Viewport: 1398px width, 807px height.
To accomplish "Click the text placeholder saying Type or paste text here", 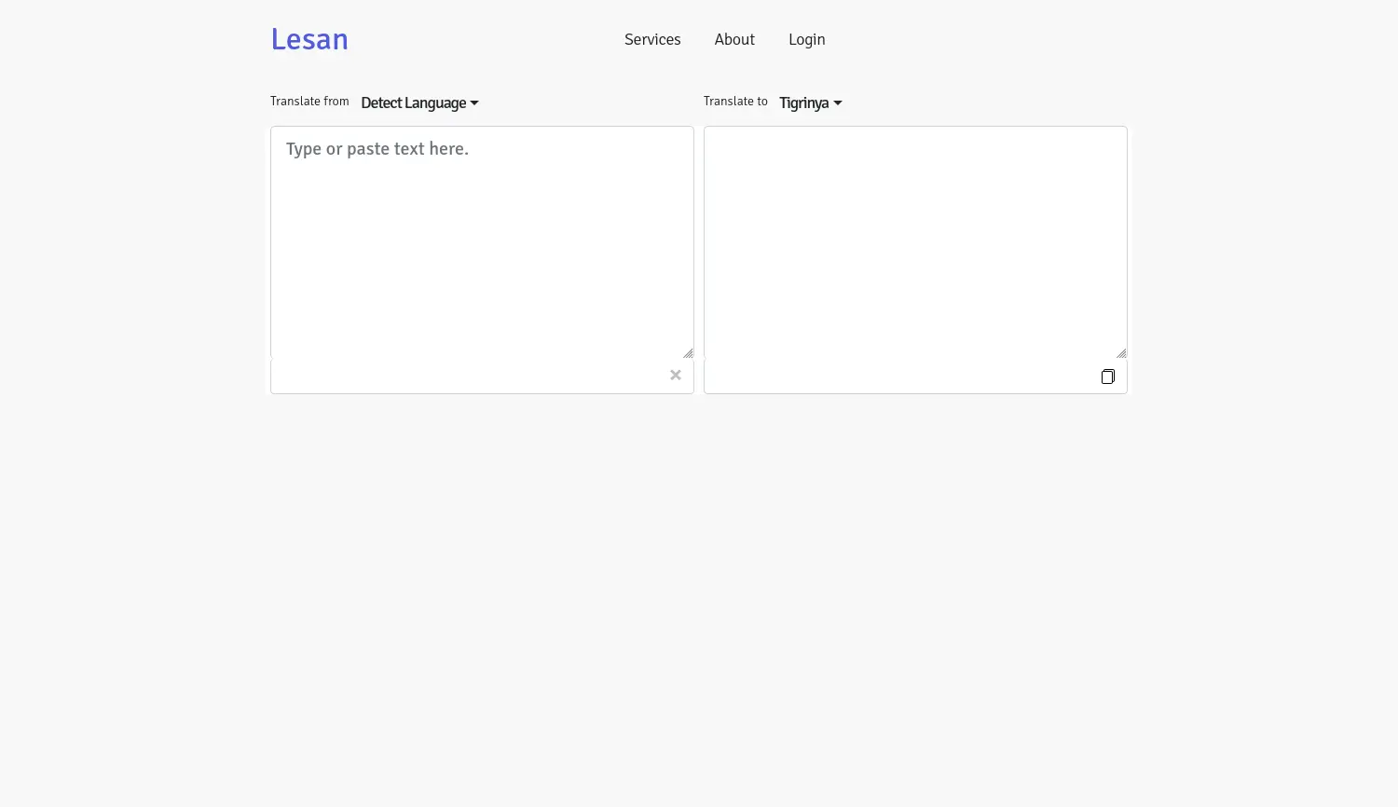I will tap(377, 149).
